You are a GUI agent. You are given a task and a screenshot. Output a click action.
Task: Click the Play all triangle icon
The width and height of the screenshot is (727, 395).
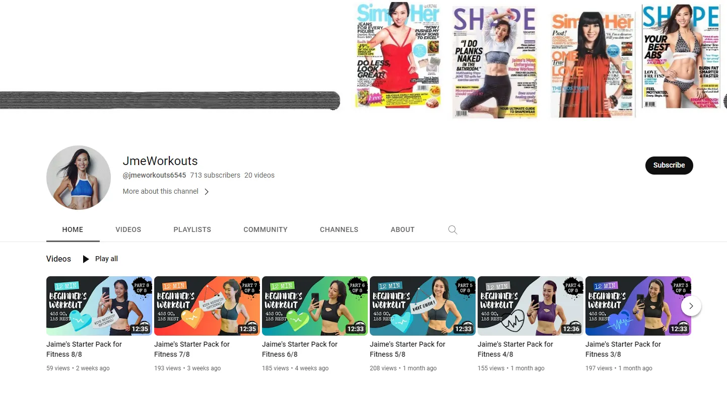pyautogui.click(x=86, y=259)
